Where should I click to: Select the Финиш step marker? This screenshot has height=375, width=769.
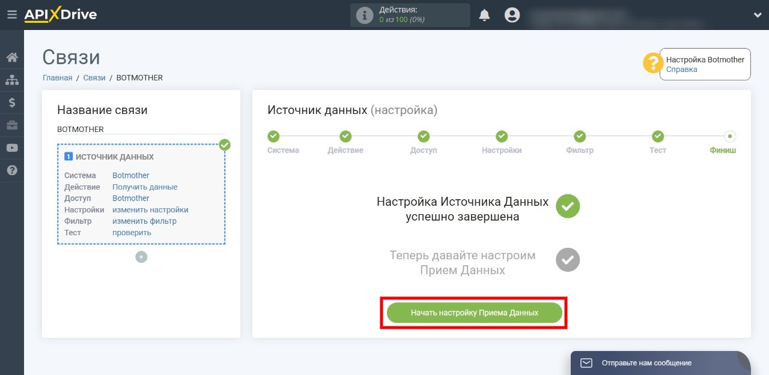click(730, 136)
